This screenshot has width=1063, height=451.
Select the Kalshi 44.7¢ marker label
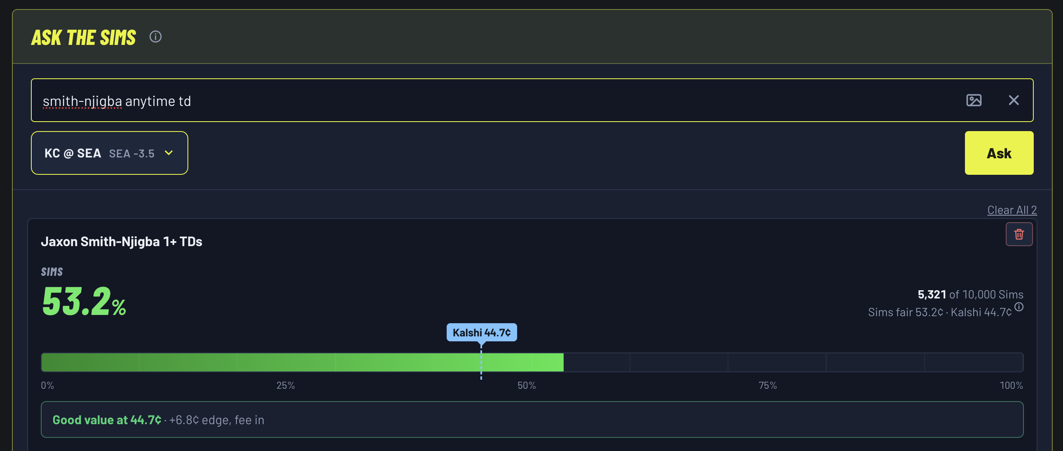[x=482, y=332]
